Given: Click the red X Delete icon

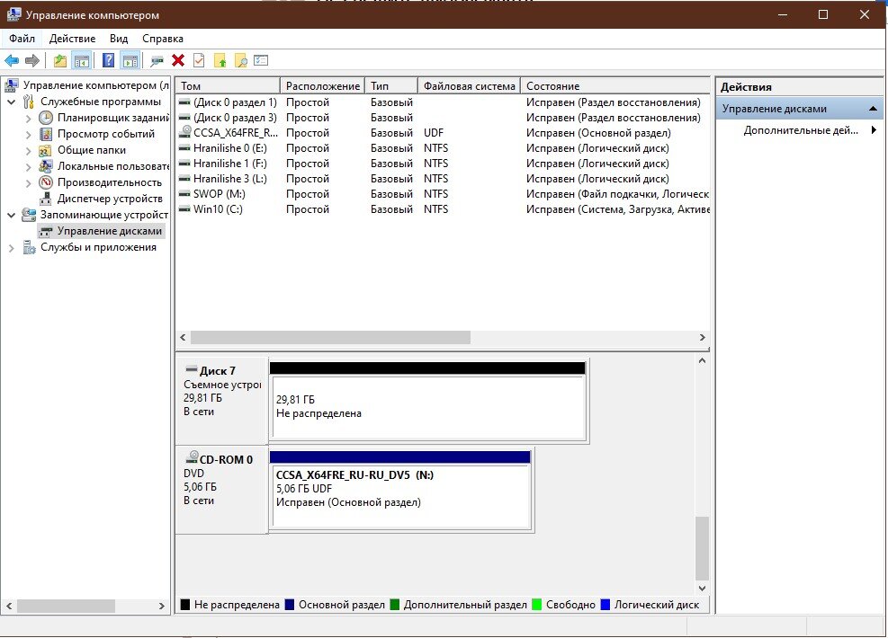Looking at the screenshot, I should coord(178,60).
